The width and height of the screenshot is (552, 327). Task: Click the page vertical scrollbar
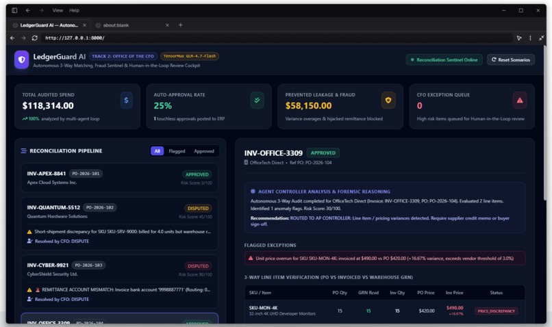click(545, 123)
